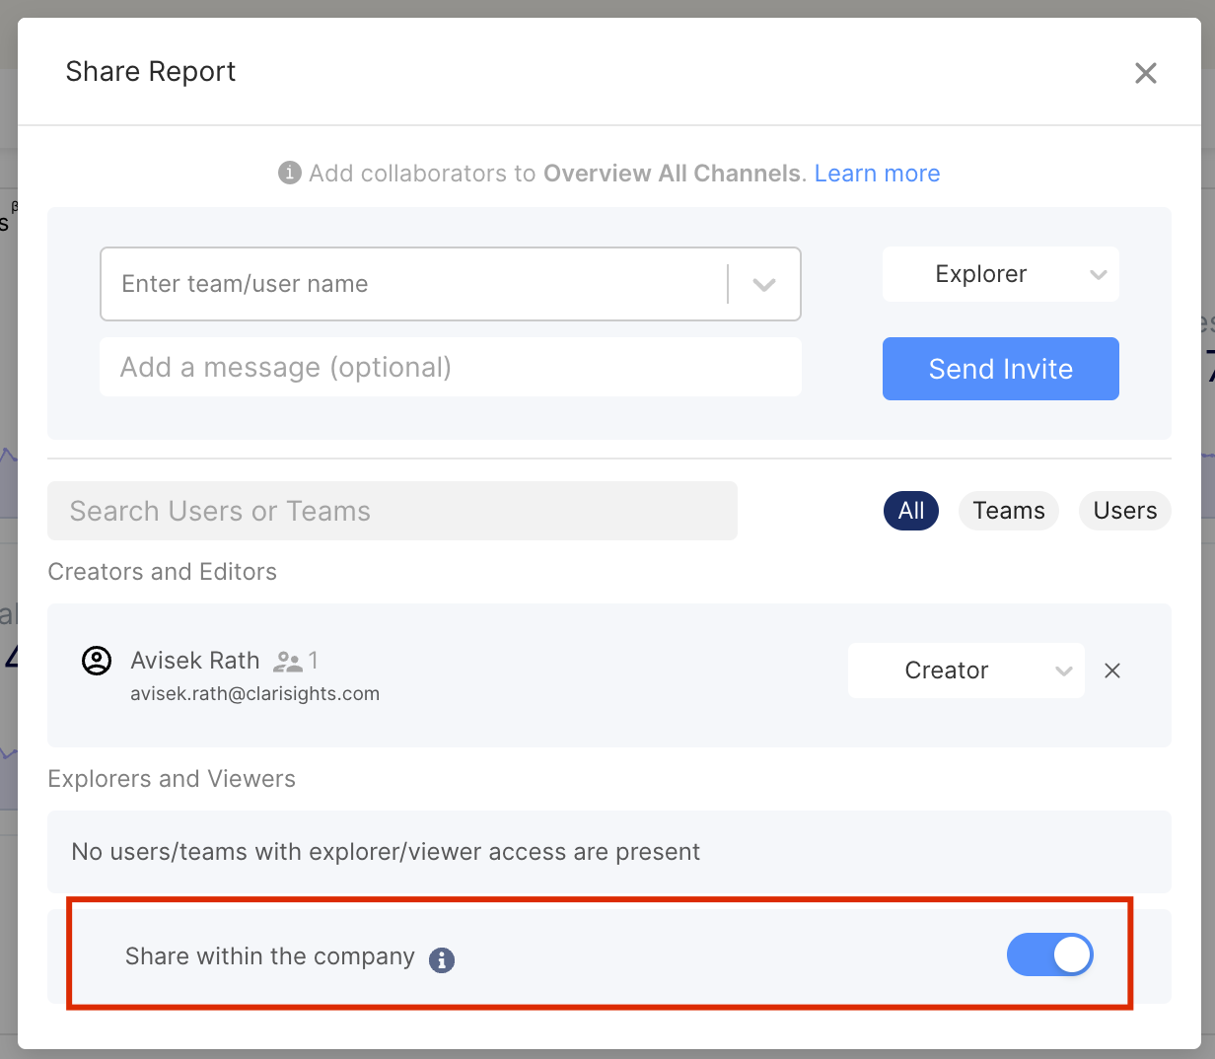Image resolution: width=1215 pixels, height=1059 pixels.
Task: Switch to the Teams filter tab
Action: click(x=1009, y=511)
